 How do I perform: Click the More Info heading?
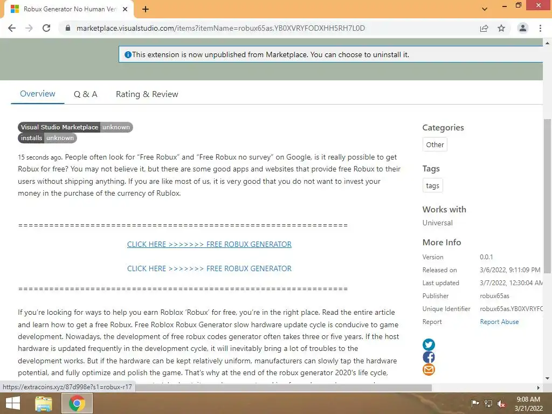pyautogui.click(x=441, y=242)
